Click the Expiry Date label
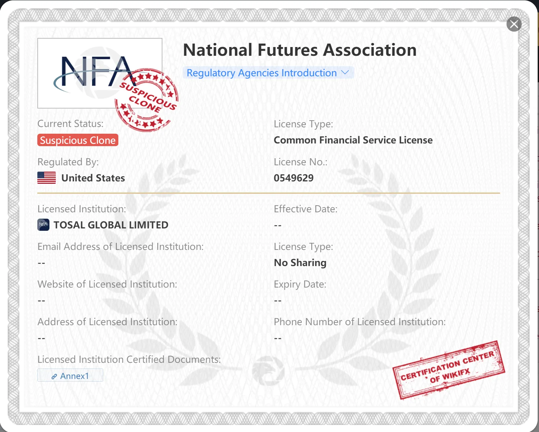Viewport: 539px width, 432px height. [x=300, y=284]
